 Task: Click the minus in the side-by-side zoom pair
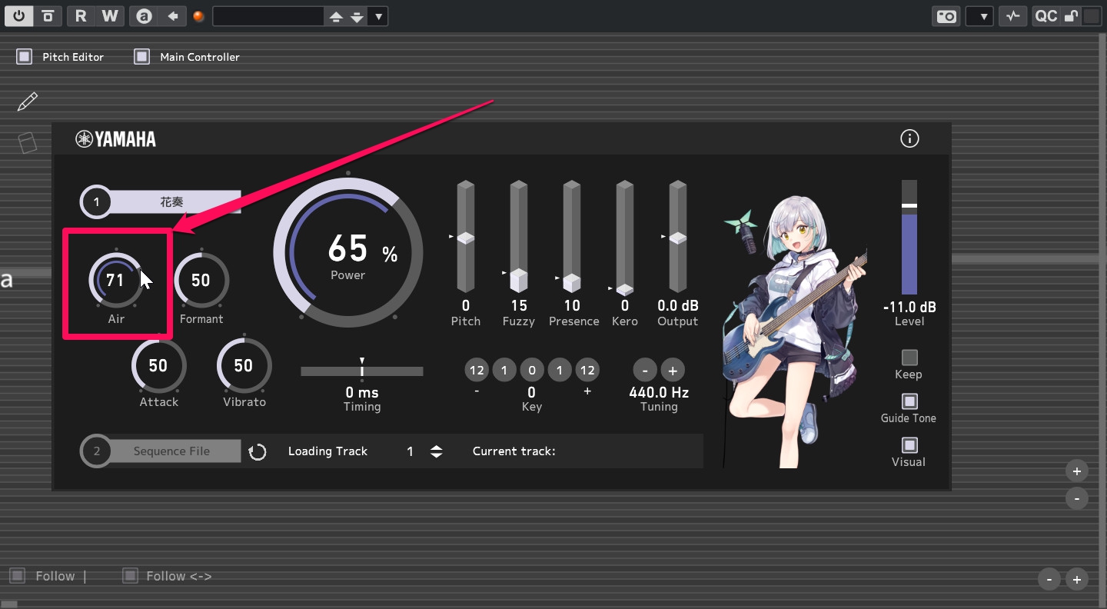click(1049, 580)
